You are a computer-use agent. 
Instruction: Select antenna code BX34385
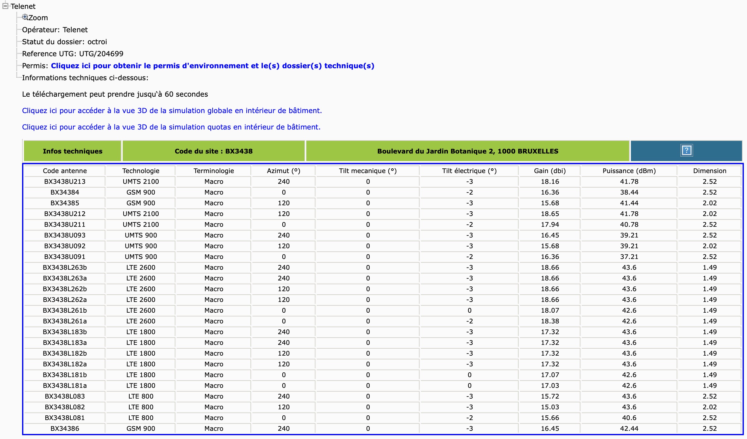click(65, 203)
